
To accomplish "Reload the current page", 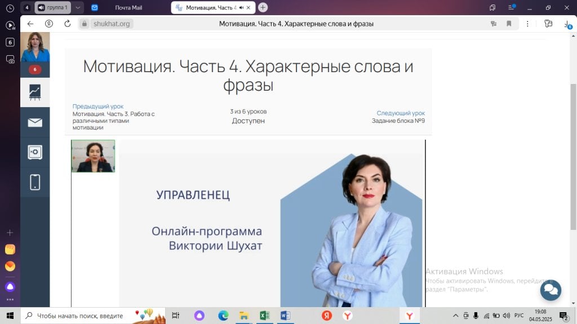I will tap(68, 24).
